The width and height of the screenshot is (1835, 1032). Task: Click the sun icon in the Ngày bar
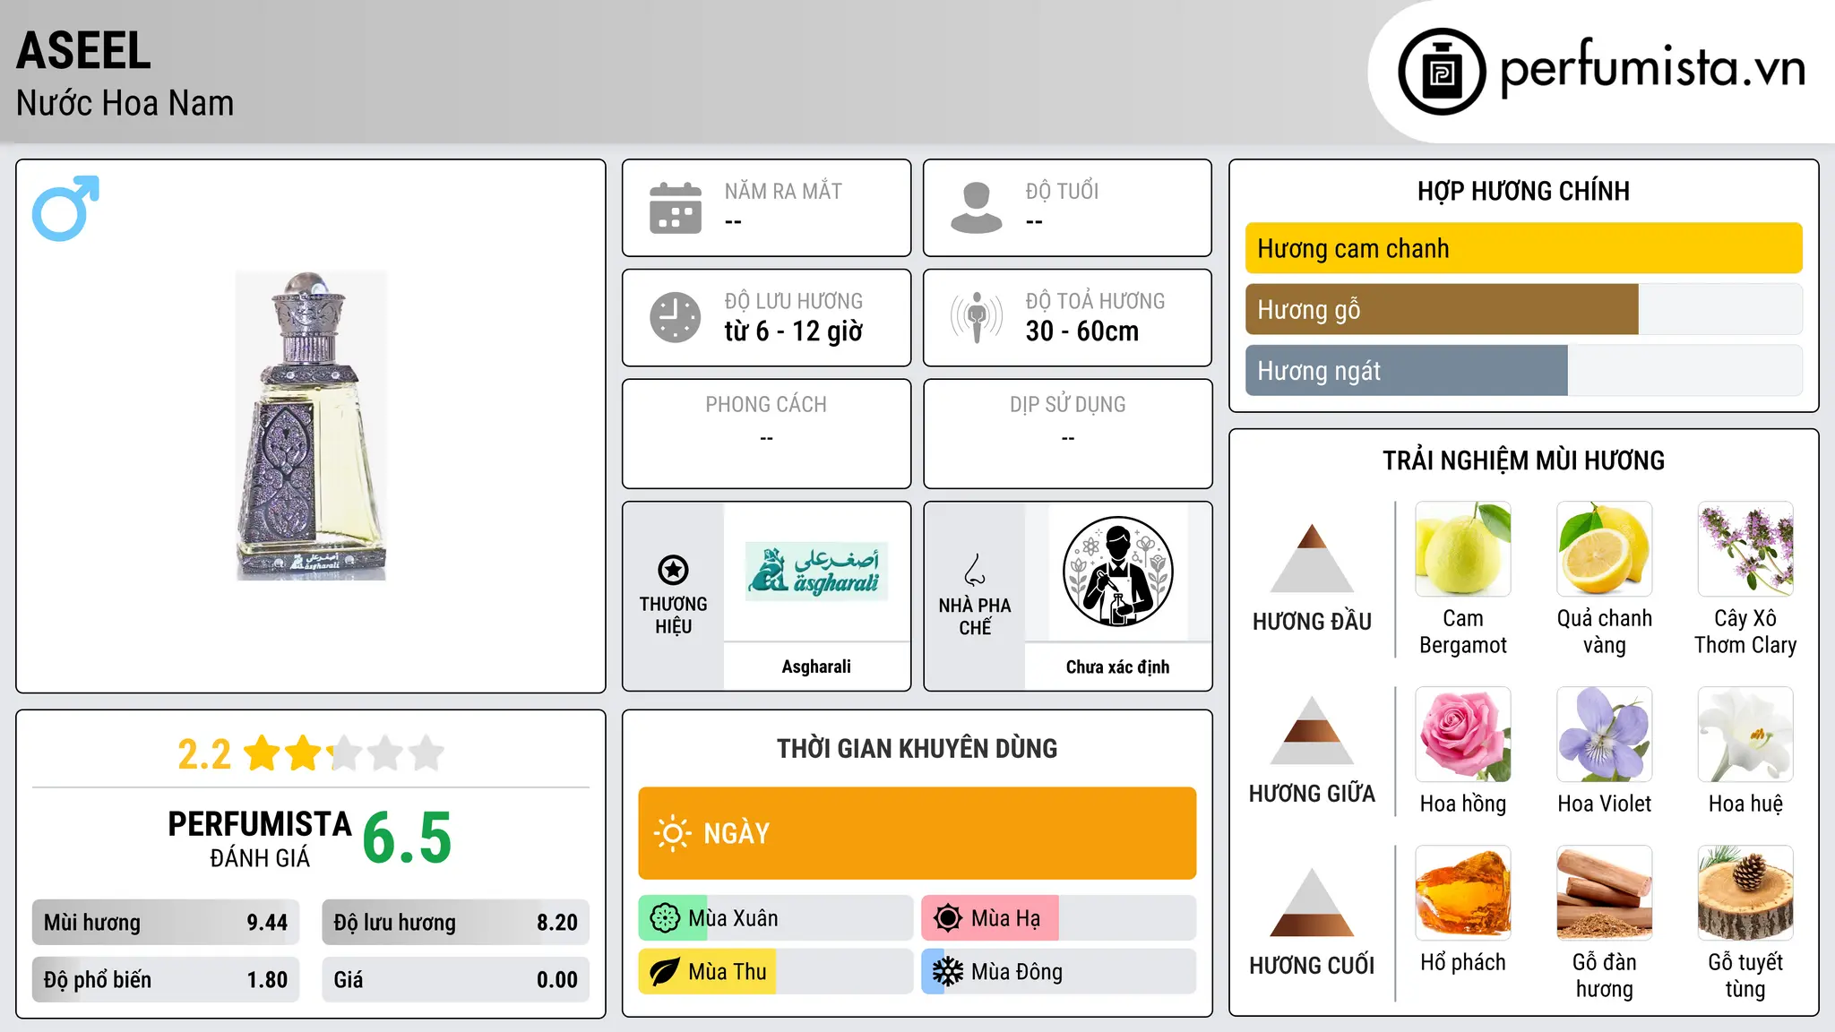pos(673,833)
